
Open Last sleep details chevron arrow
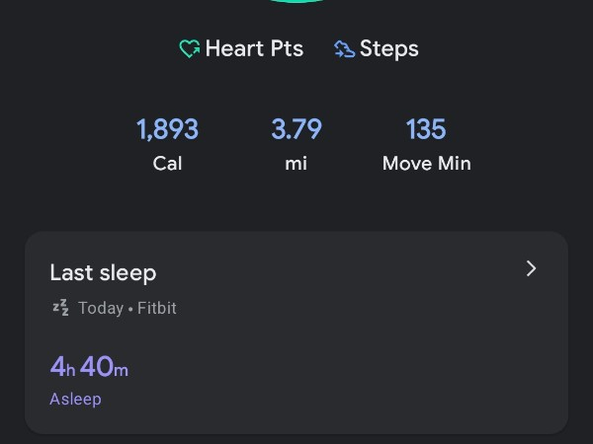(x=531, y=268)
